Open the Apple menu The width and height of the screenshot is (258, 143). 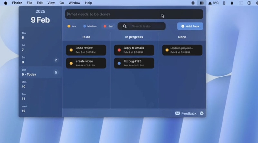coord(5,3)
